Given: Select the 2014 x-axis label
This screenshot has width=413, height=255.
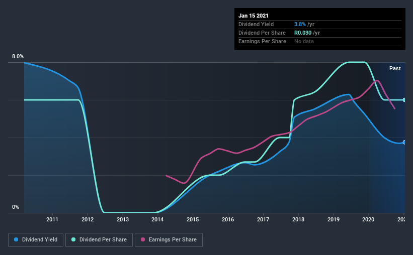Looking at the screenshot, I should (x=157, y=219).
